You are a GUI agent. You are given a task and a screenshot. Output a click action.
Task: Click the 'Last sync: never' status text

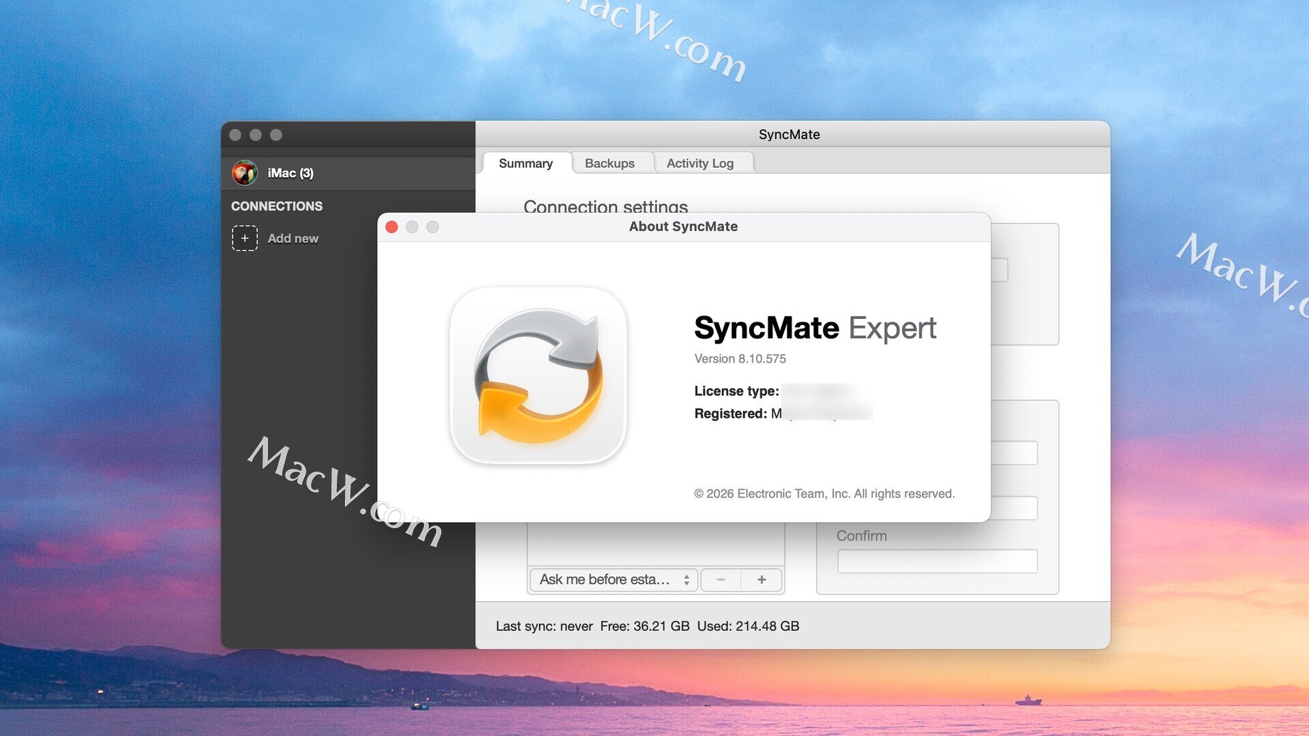click(543, 626)
